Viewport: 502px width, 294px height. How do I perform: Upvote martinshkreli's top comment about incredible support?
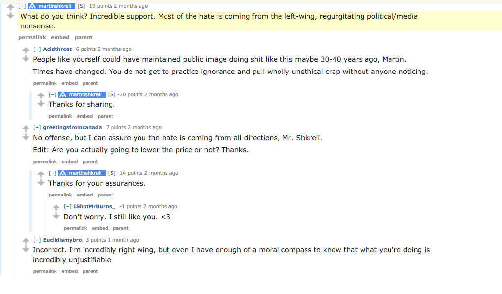(11, 7)
